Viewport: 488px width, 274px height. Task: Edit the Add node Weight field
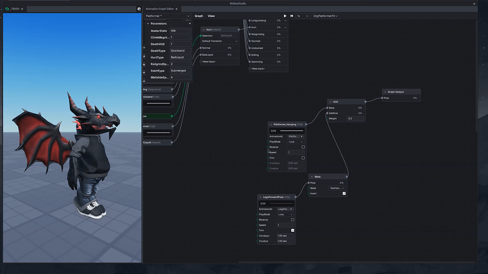(355, 118)
